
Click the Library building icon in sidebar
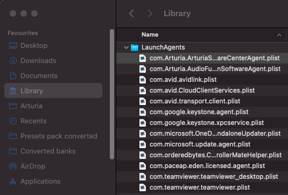pyautogui.click(x=13, y=90)
